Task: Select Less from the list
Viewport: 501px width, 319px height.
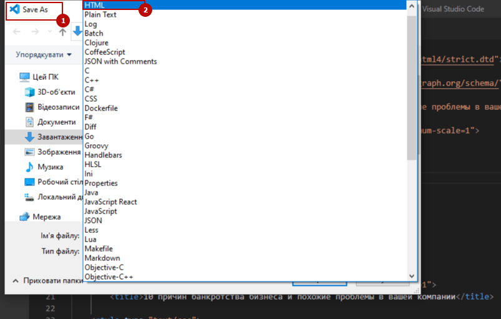Action: [x=245, y=230]
